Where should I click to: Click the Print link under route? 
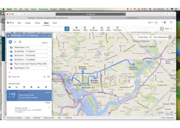pyautogui.click(x=48, y=103)
